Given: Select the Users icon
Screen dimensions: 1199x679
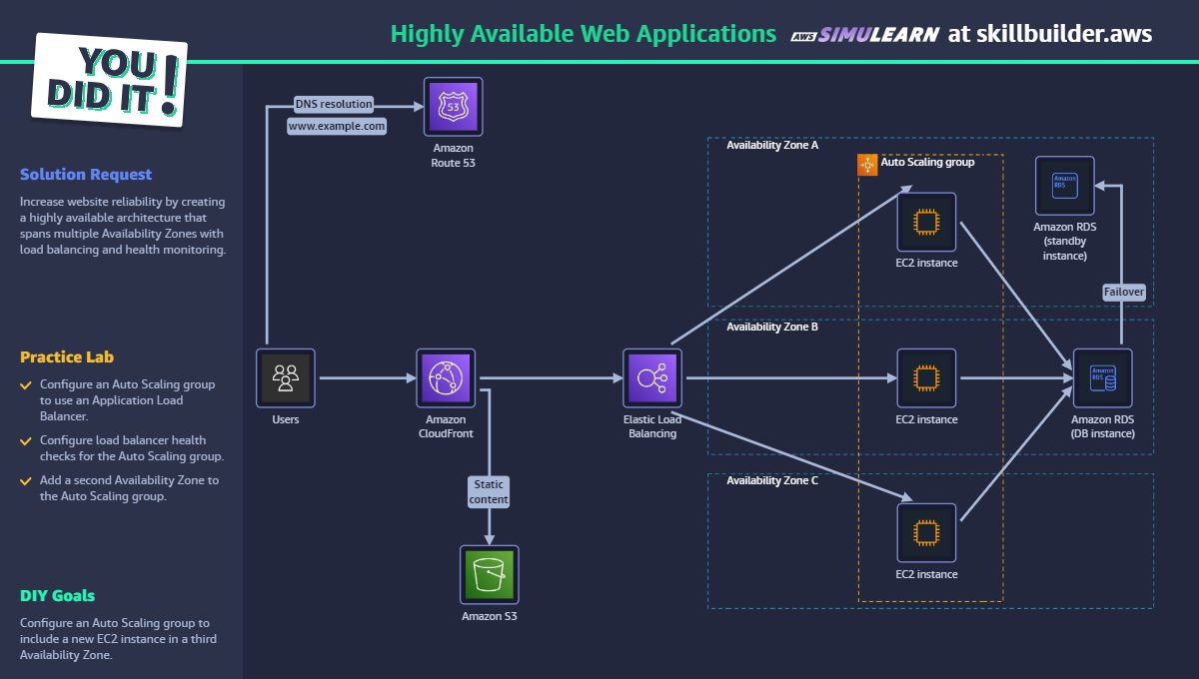Looking at the screenshot, I should click(286, 377).
